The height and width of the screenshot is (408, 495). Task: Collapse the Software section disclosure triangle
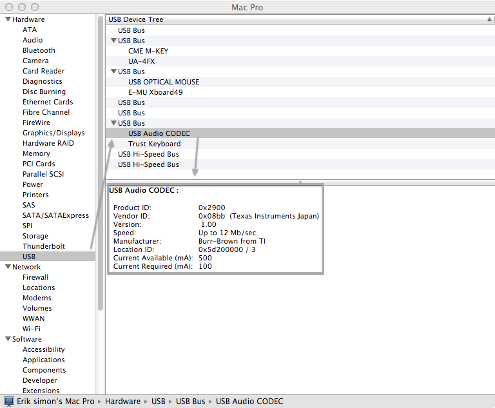click(8, 340)
